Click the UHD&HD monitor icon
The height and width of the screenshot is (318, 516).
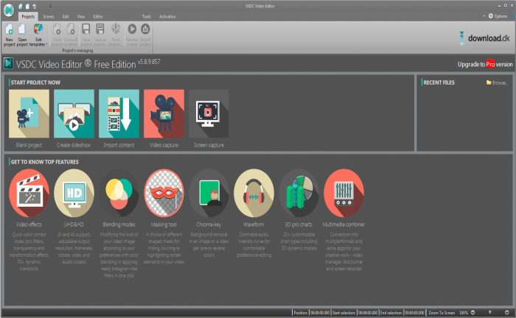coord(74,193)
